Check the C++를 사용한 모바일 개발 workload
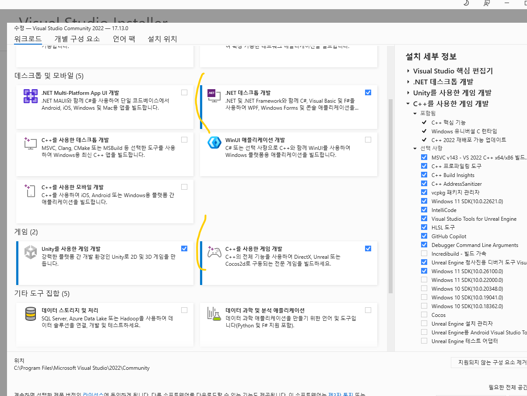Screen dimensions: 527x396 click(x=184, y=187)
